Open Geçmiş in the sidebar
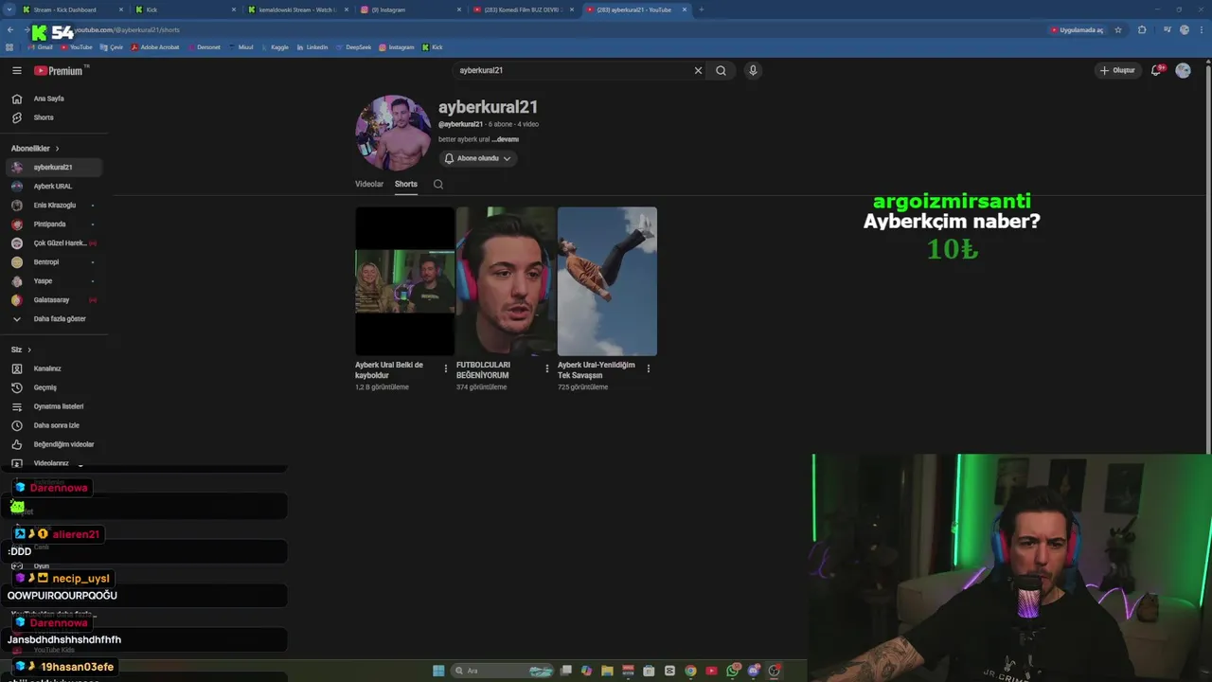The width and height of the screenshot is (1212, 682). [52, 387]
